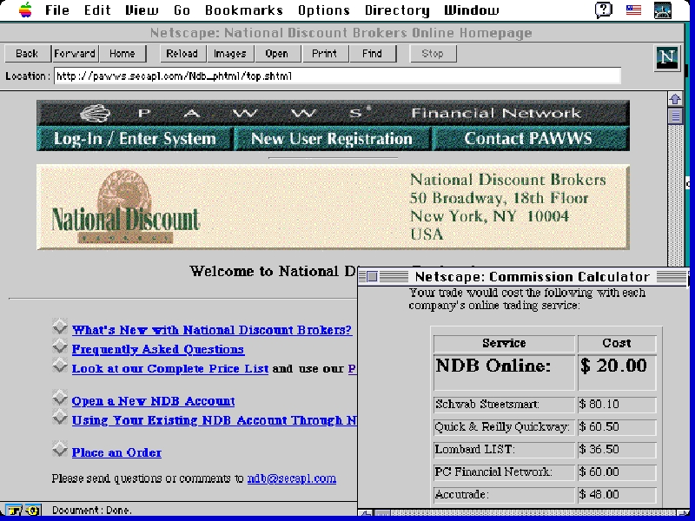
Task: Open the Bookmarks menu
Action: click(244, 10)
